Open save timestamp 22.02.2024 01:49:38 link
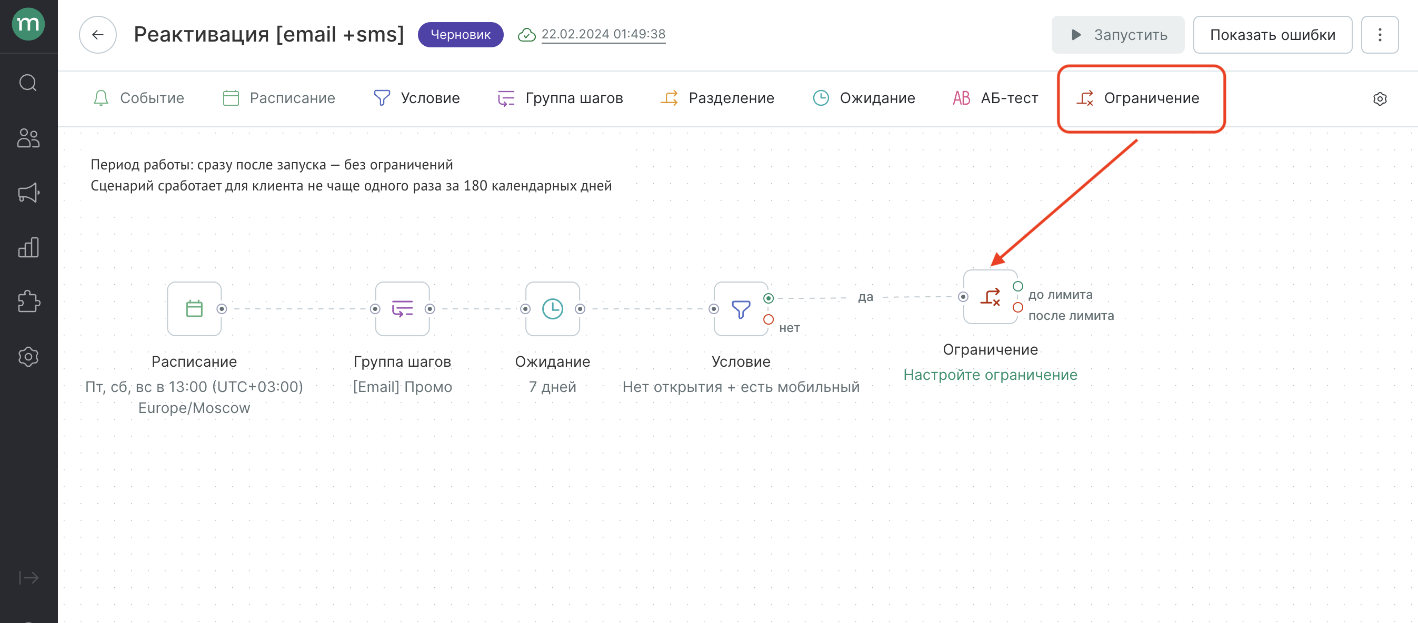The height and width of the screenshot is (623, 1418). click(x=603, y=34)
